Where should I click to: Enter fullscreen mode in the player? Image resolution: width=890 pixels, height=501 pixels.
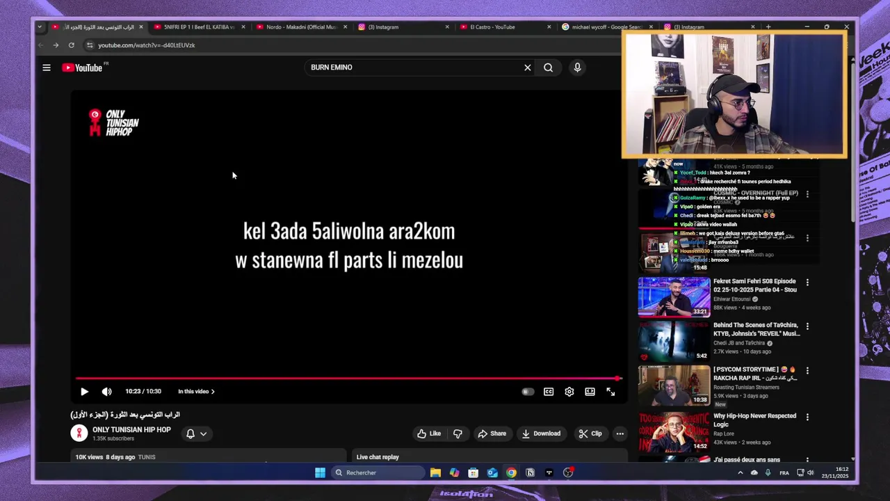[610, 392]
